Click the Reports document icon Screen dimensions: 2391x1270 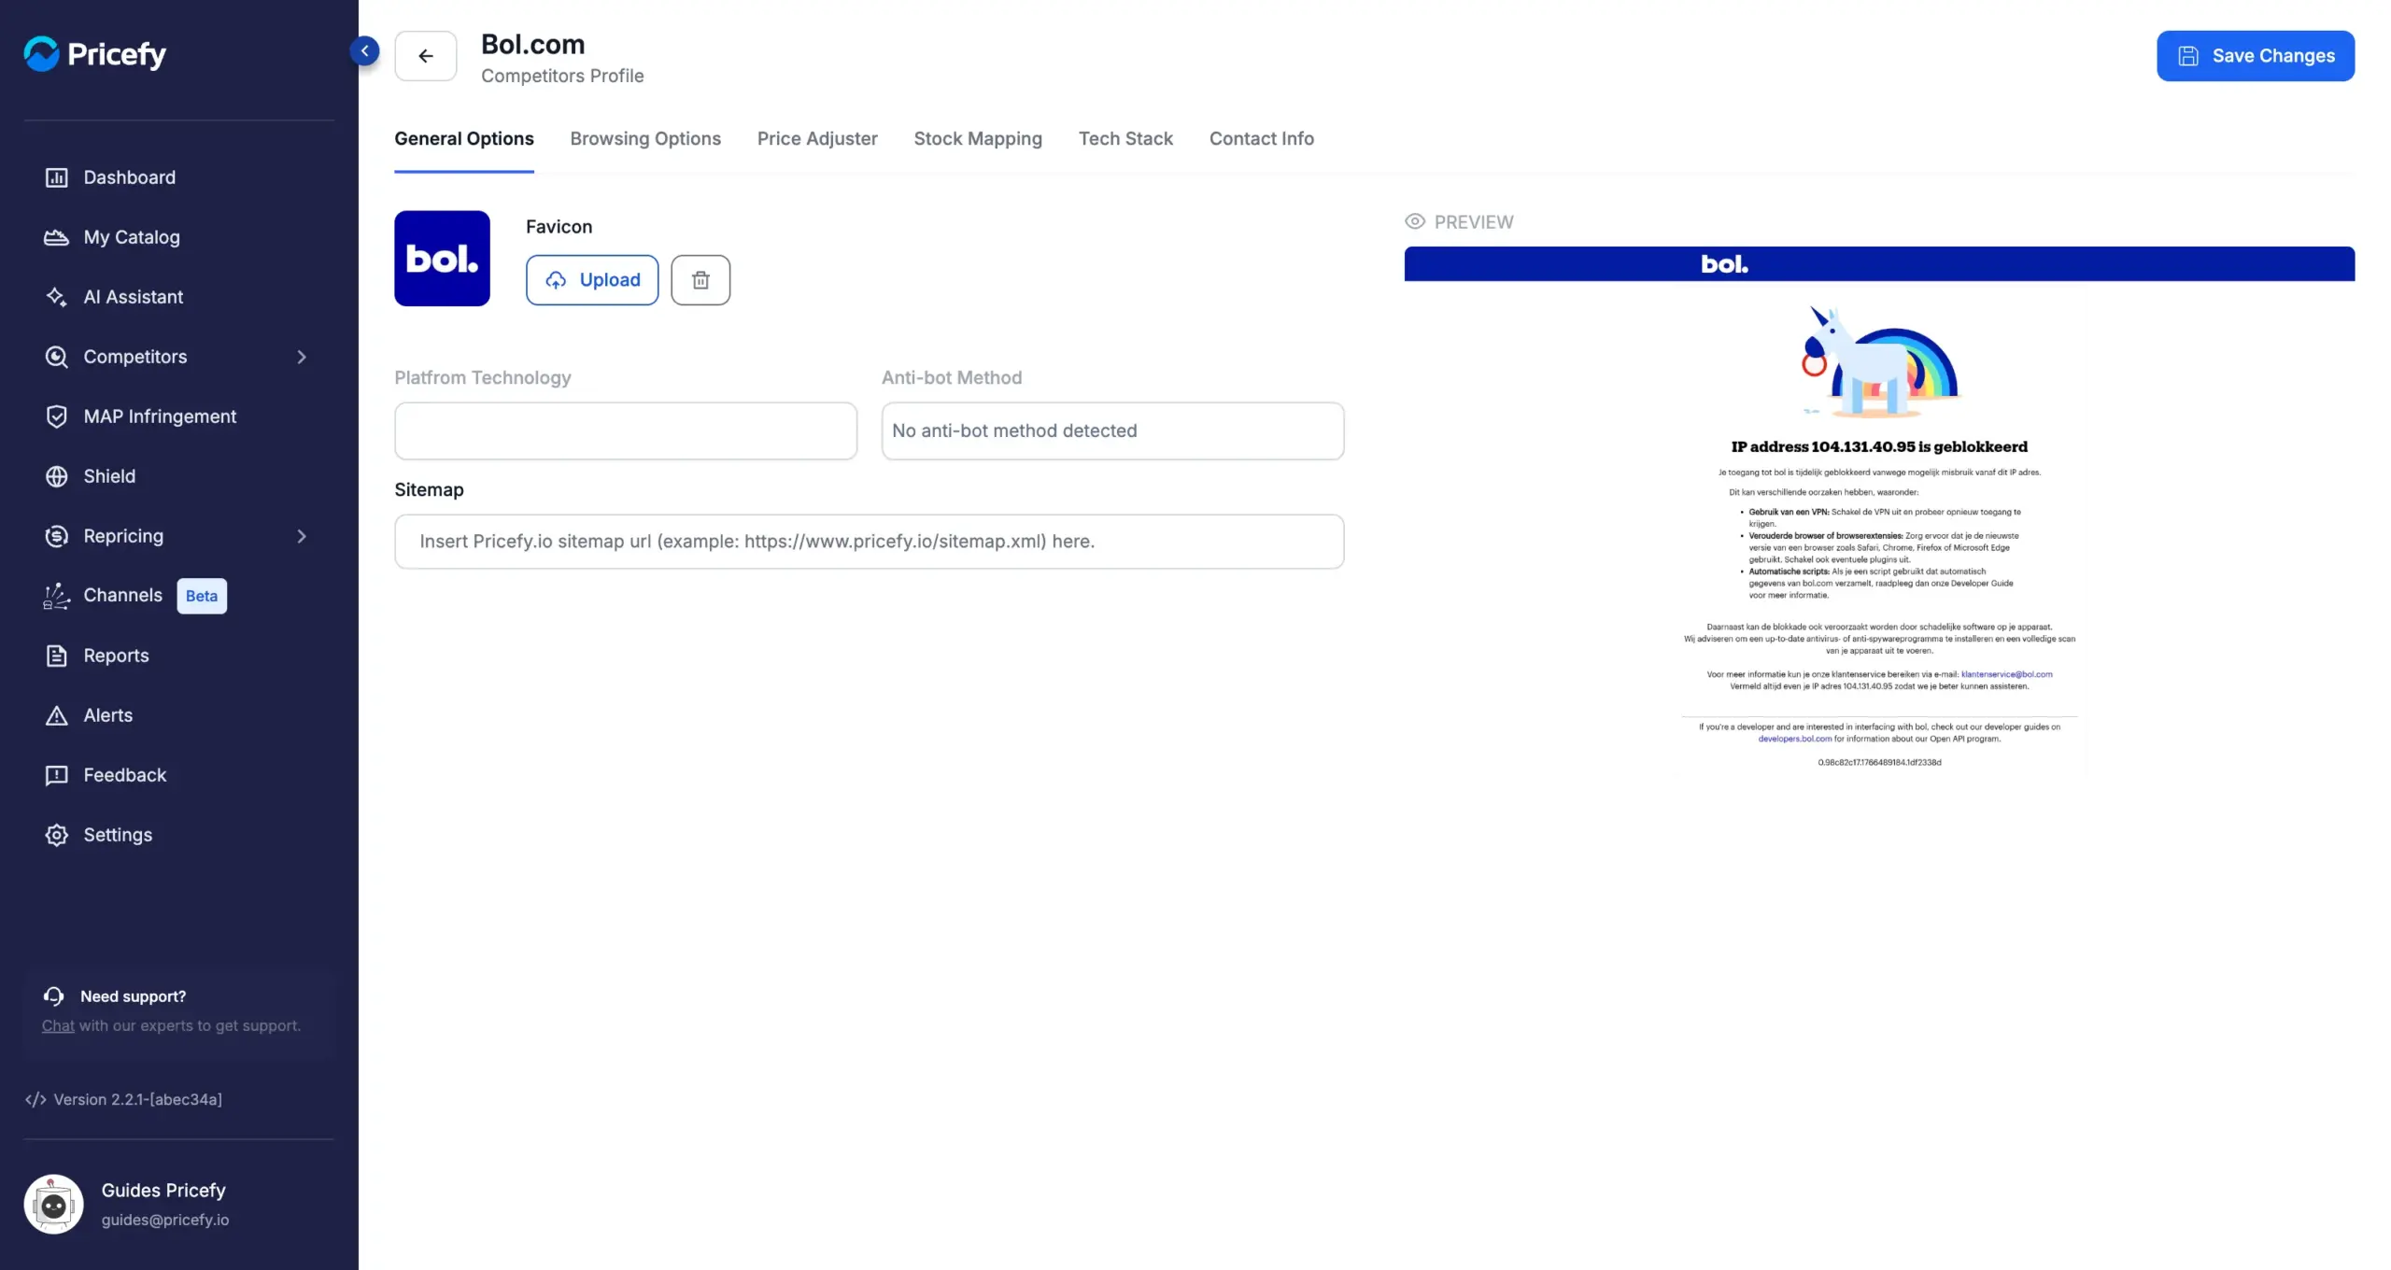(57, 656)
